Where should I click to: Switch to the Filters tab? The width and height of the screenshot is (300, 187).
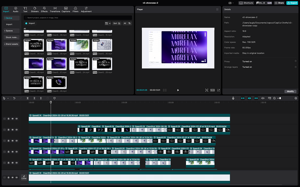(75, 10)
